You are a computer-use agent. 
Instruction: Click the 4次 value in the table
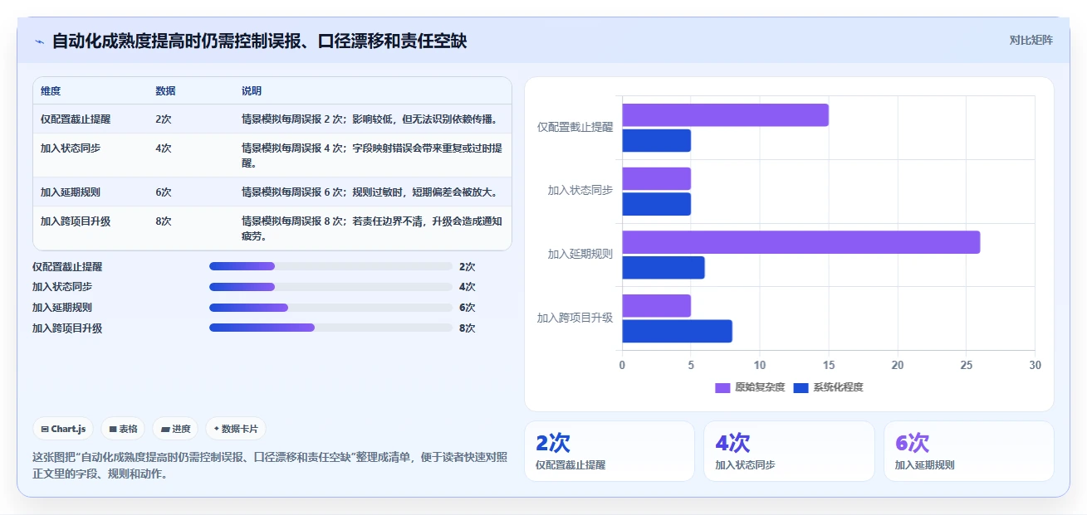[164, 148]
